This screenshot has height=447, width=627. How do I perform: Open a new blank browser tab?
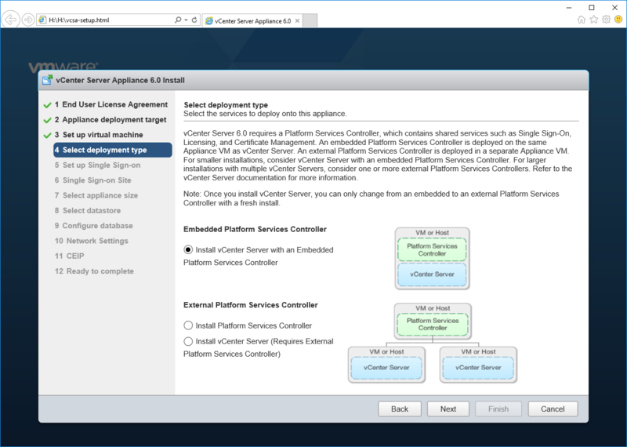coord(310,20)
